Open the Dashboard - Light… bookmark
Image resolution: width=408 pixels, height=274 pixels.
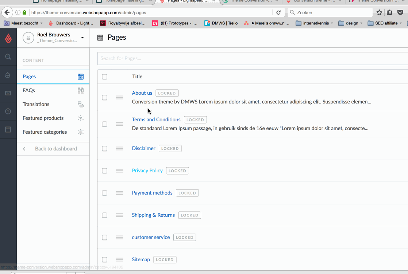point(71,23)
